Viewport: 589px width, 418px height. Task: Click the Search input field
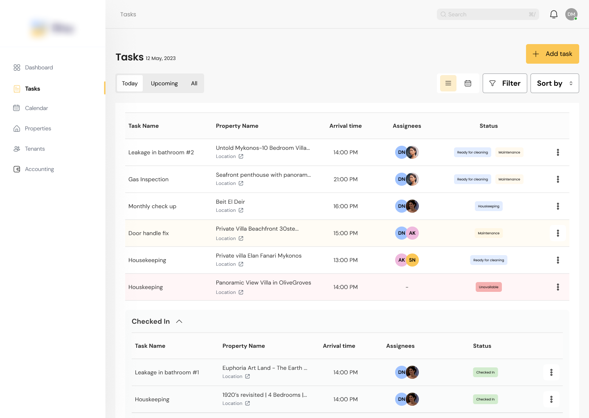pyautogui.click(x=488, y=14)
